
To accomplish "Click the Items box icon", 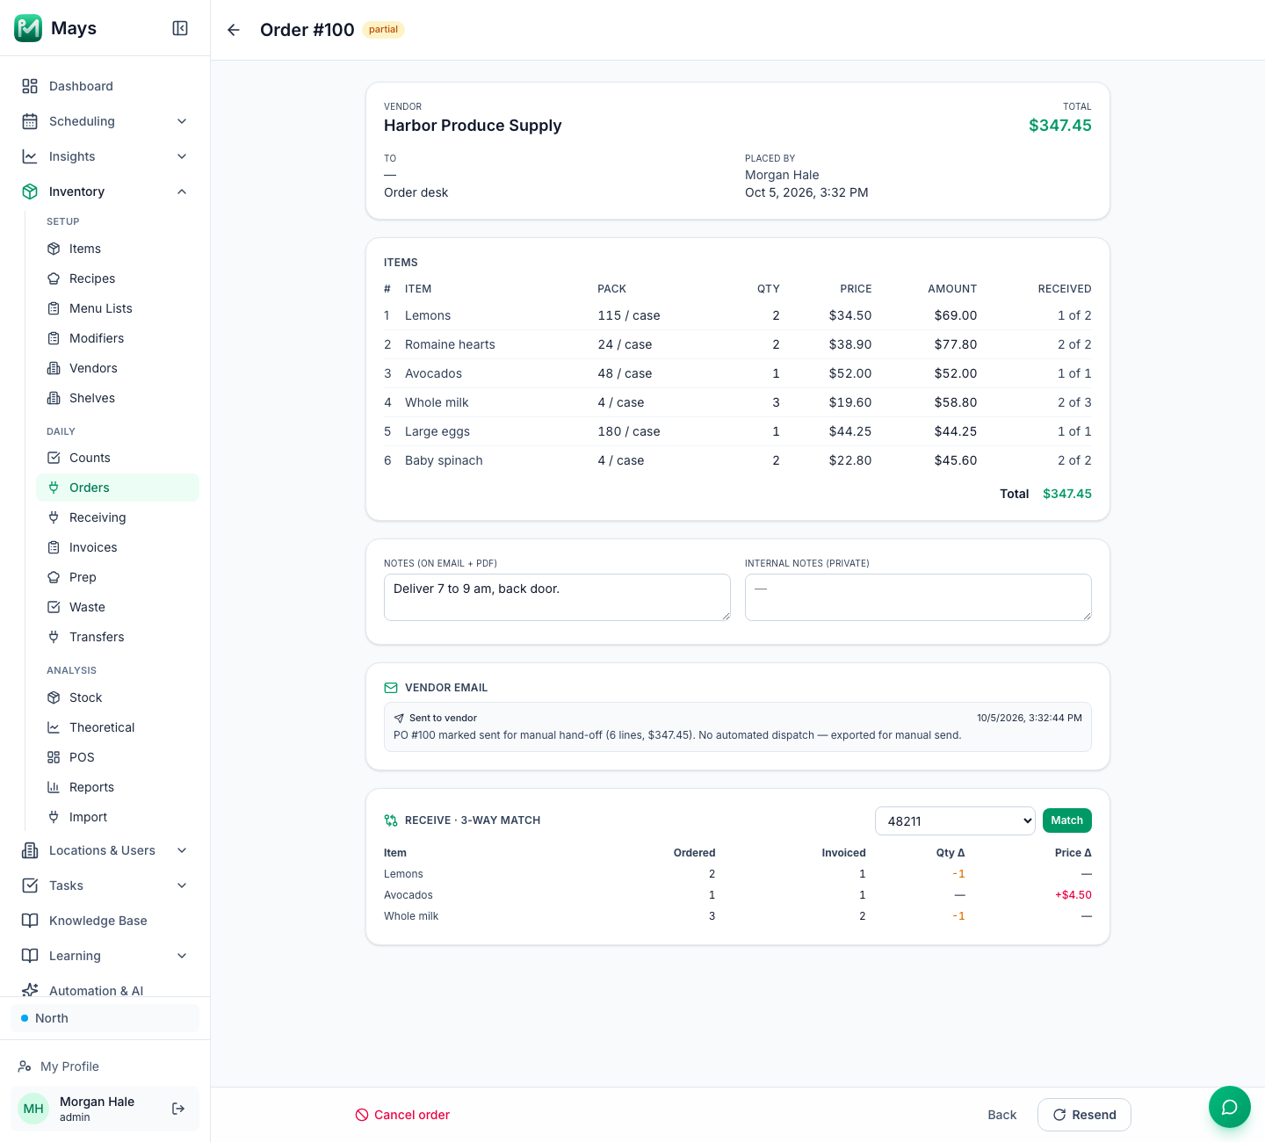I will [x=54, y=249].
